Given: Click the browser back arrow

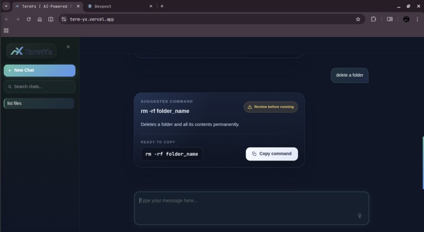Looking at the screenshot, I should click(x=7, y=19).
